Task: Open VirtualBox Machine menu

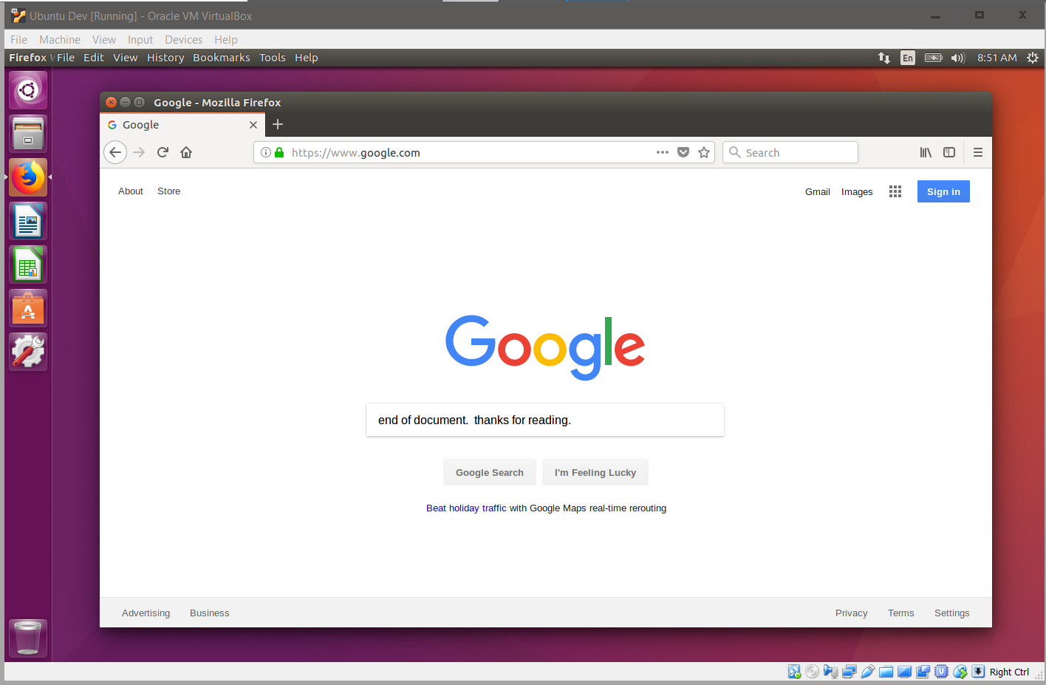Action: click(60, 40)
